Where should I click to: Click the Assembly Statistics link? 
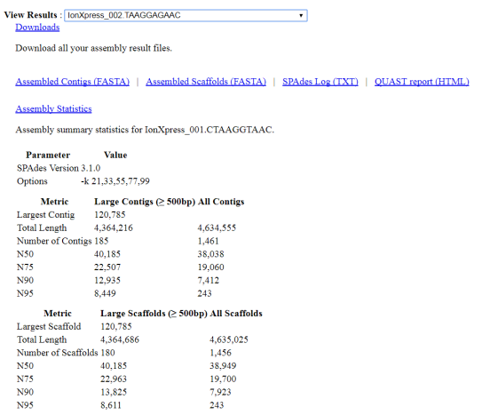[x=53, y=108]
